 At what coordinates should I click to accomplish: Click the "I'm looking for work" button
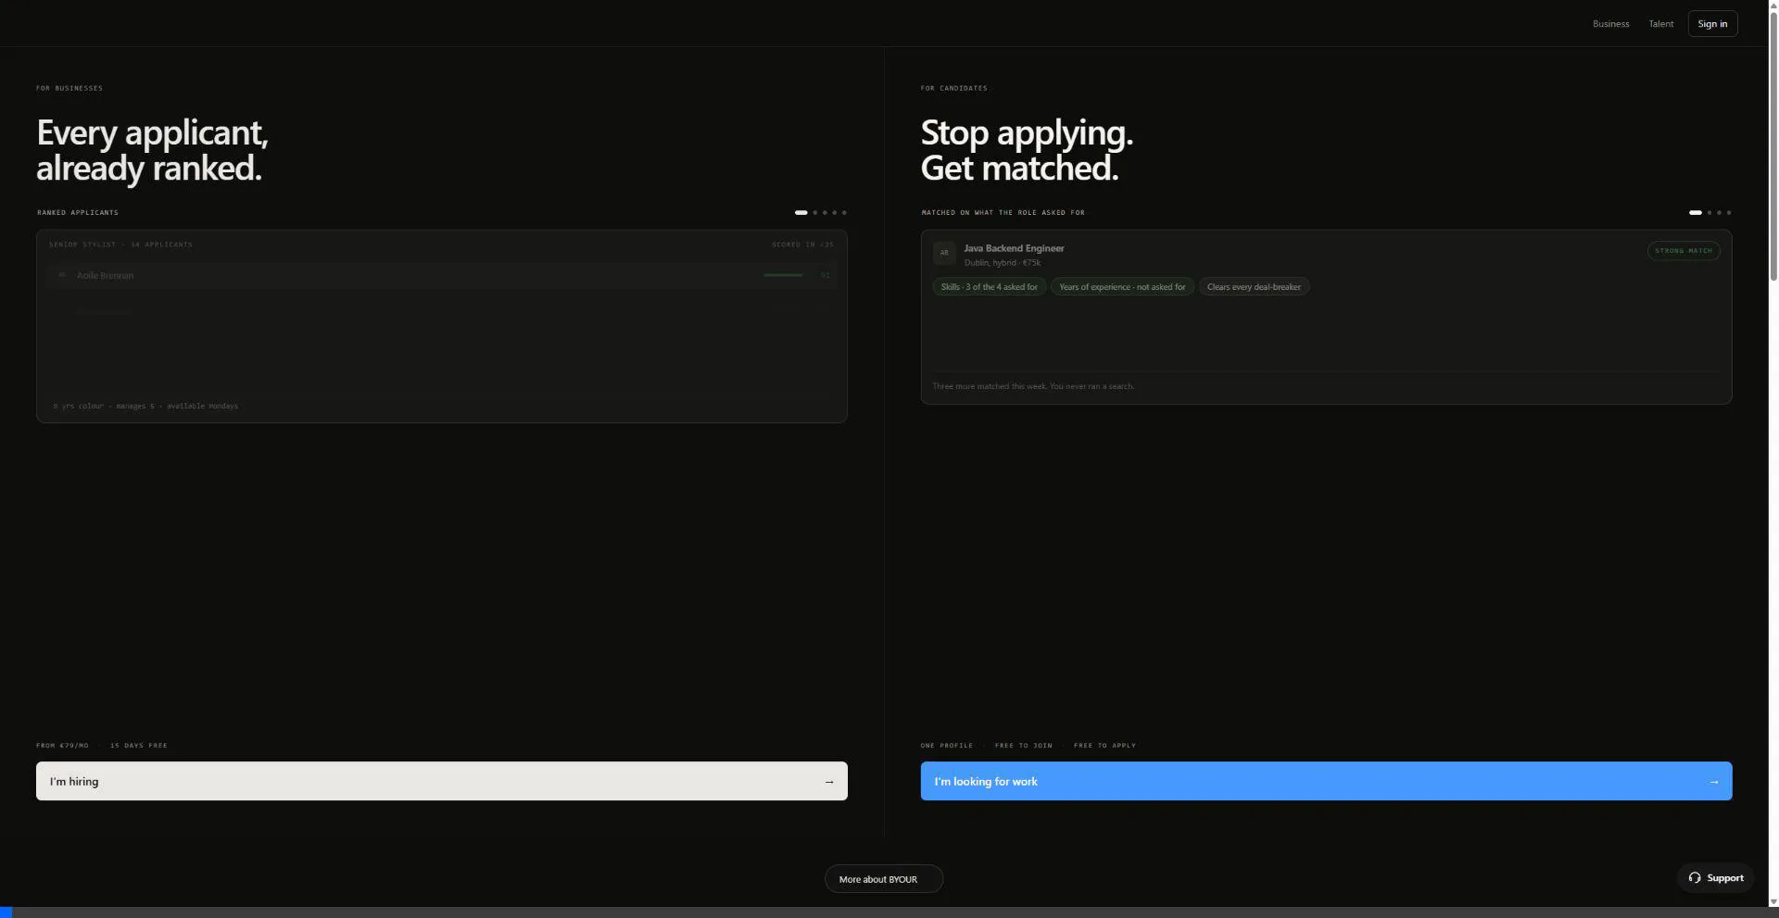1326,781
